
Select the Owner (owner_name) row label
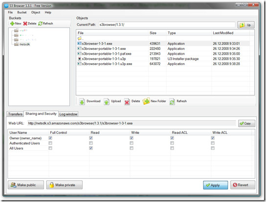tap(25, 138)
